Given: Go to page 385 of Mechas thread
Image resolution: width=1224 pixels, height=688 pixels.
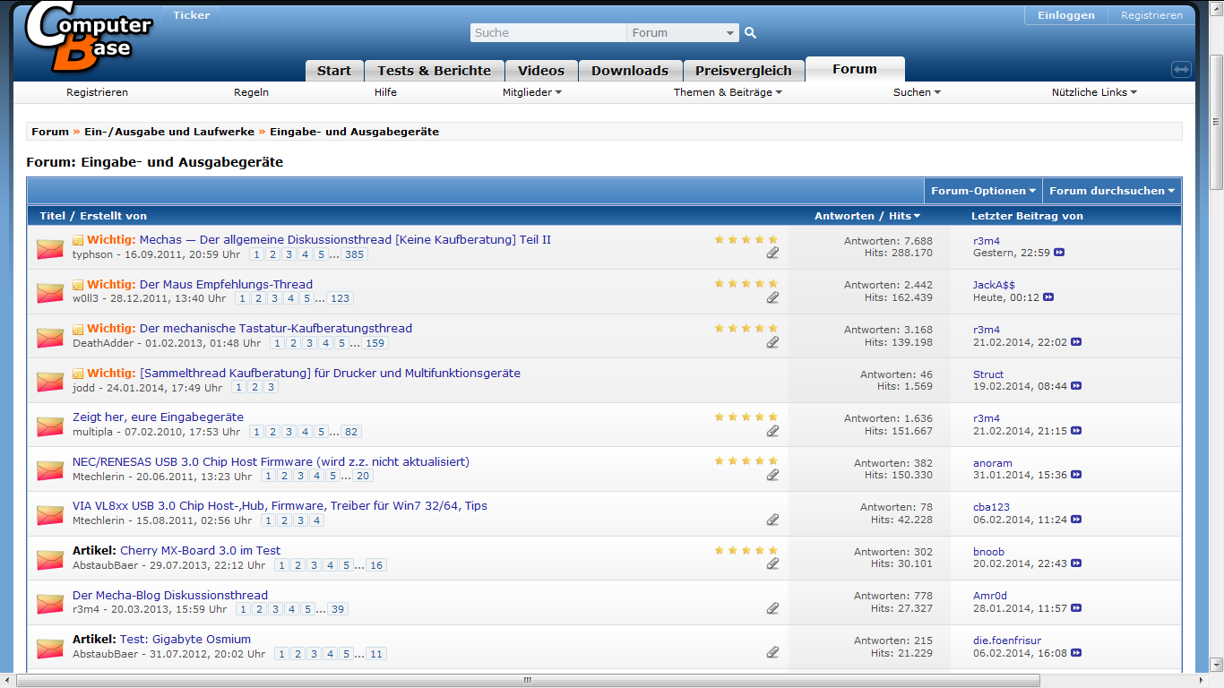Looking at the screenshot, I should [x=355, y=254].
